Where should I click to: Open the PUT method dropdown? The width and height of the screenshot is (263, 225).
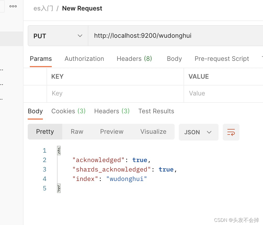click(x=58, y=36)
